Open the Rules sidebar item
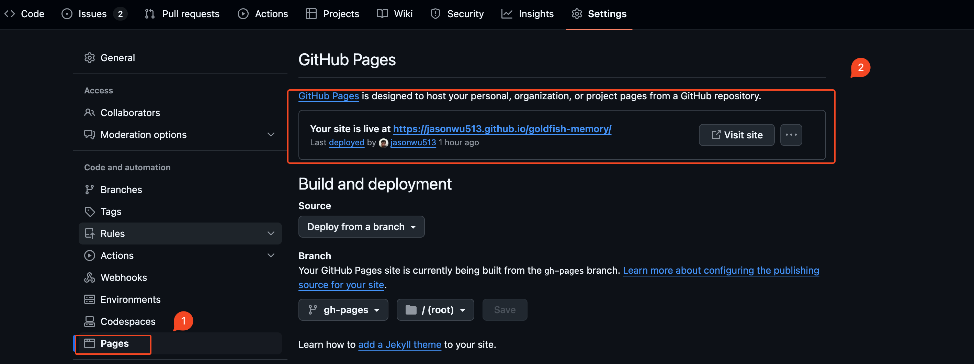974x364 pixels. click(180, 233)
